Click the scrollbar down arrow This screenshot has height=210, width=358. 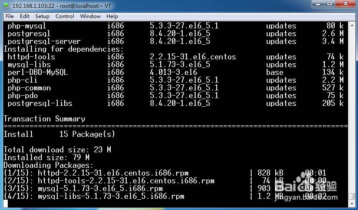coord(352,204)
